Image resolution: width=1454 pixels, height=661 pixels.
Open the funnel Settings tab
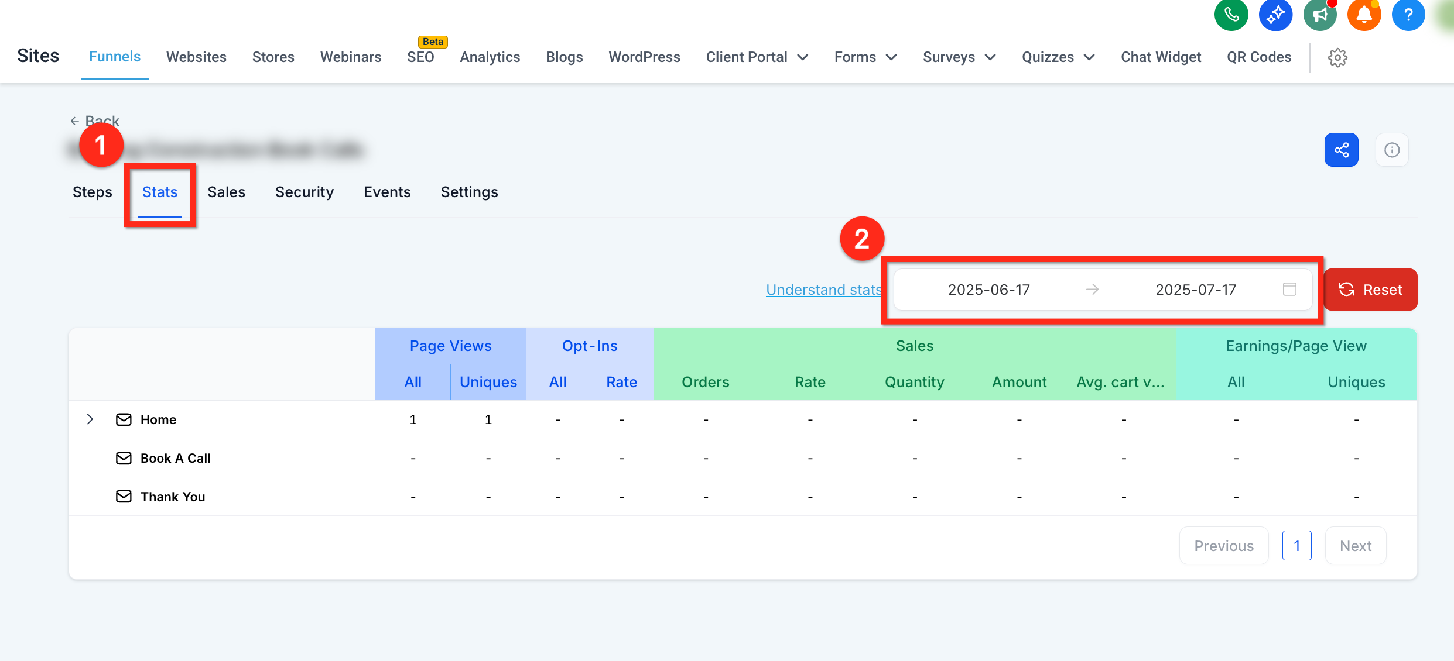tap(470, 192)
